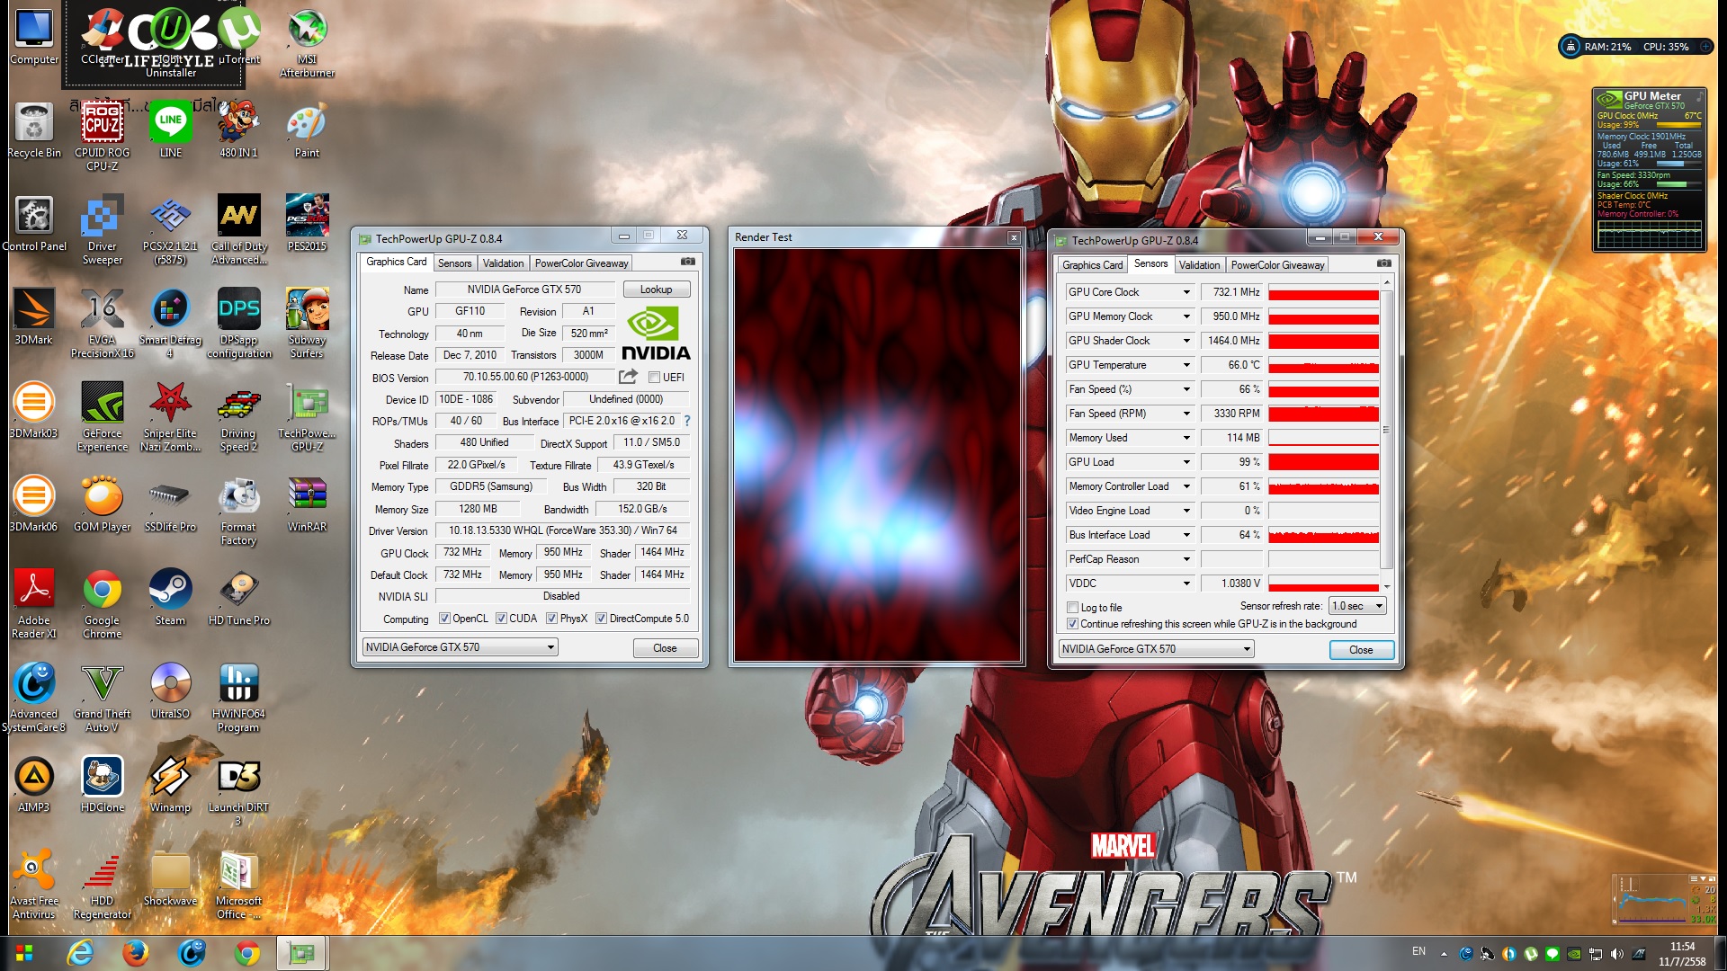Open the NVIDIA GeForce GTX 570 selector in left window
Screen dimensions: 1727x971
[x=460, y=647]
